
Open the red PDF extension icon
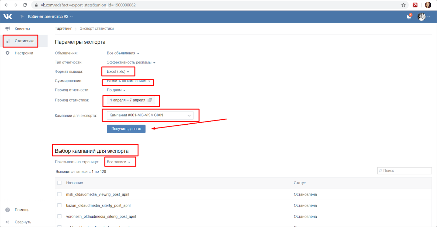415,5
